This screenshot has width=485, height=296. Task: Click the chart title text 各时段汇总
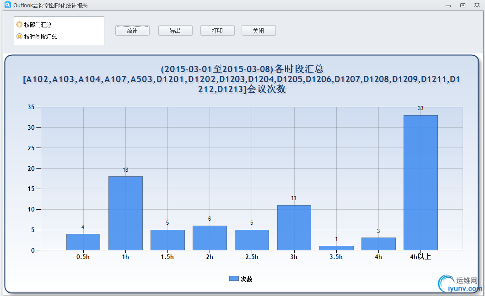[299, 69]
